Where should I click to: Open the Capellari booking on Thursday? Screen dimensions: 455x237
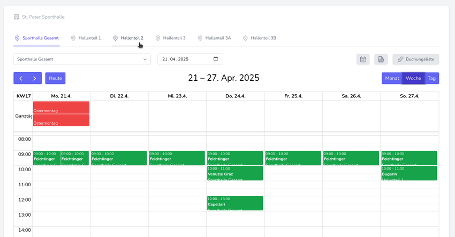(x=234, y=203)
